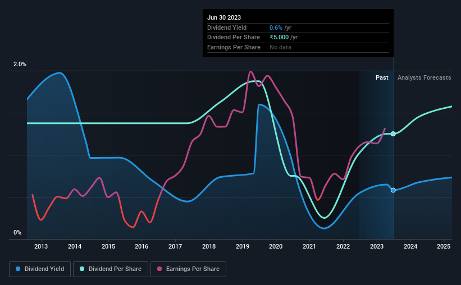Click the 2018 x-axis label

pos(209,246)
